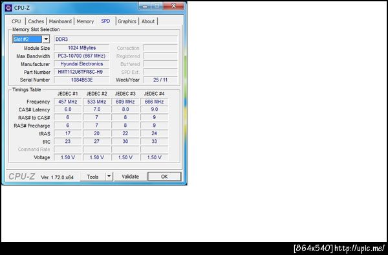Click the empty Registered field
This screenshot has width=388, height=255.
tap(160, 56)
